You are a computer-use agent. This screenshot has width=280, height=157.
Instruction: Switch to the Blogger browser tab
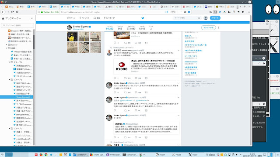point(9,7)
